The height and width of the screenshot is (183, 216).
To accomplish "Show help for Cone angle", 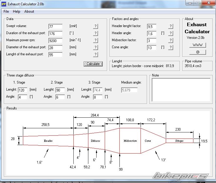I will coord(171,47).
